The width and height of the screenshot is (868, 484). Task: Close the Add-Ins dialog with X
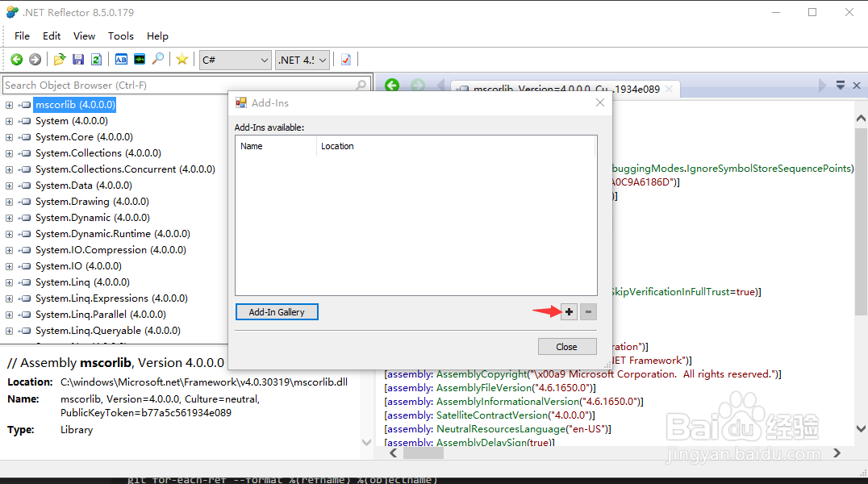(x=600, y=102)
